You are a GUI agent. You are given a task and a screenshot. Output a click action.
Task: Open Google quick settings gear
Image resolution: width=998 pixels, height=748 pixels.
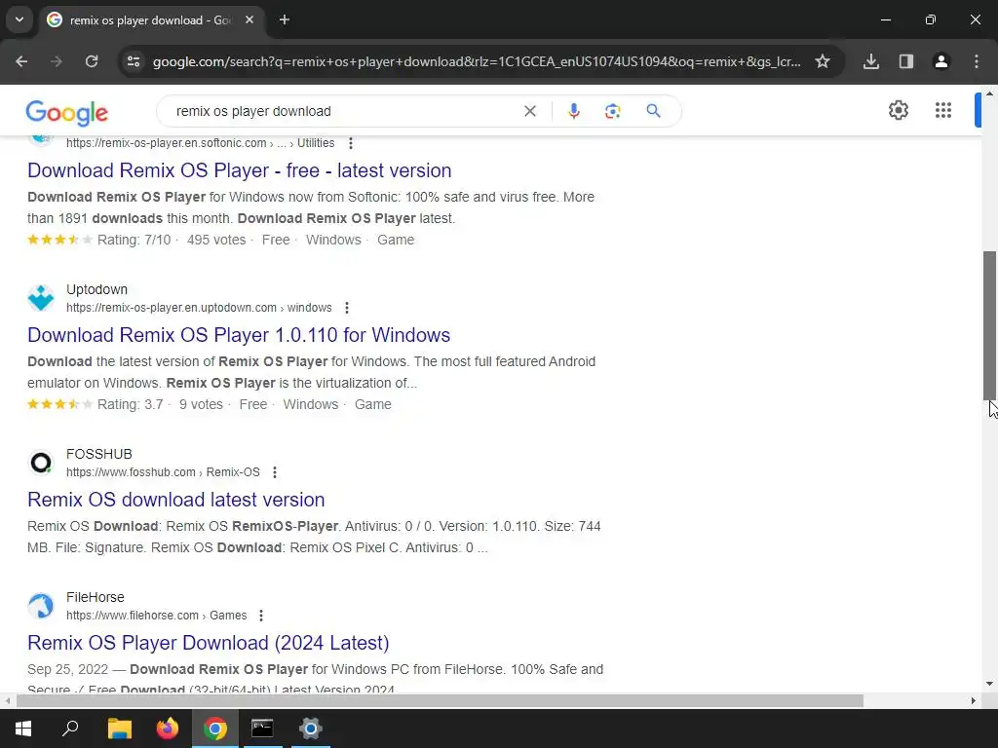click(898, 110)
